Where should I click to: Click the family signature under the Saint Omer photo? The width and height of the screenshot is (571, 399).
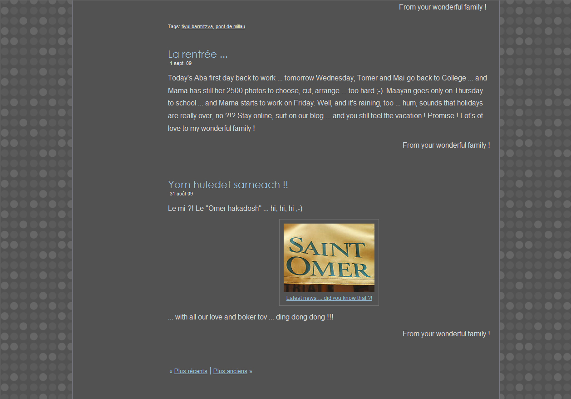pyautogui.click(x=446, y=334)
